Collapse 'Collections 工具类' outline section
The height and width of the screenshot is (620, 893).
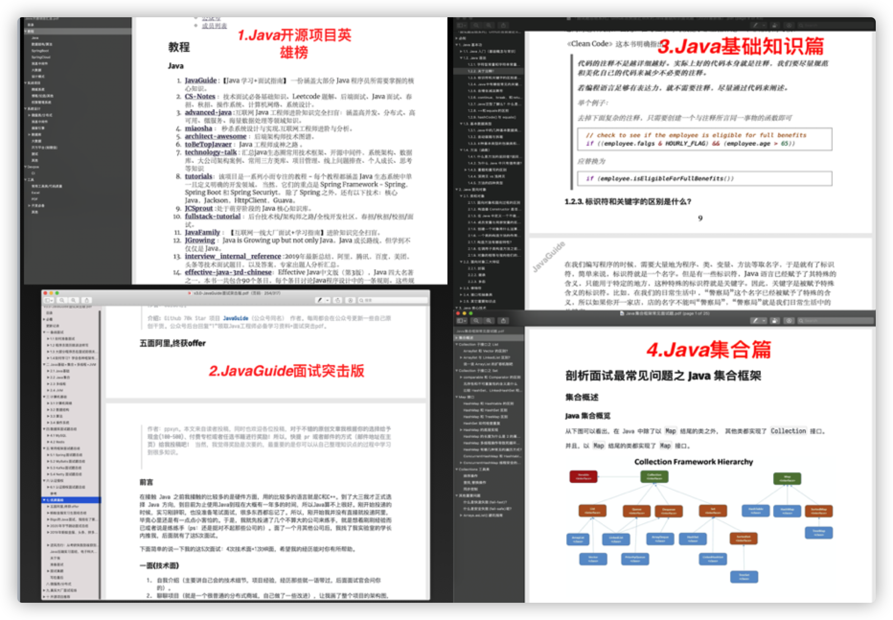(457, 470)
